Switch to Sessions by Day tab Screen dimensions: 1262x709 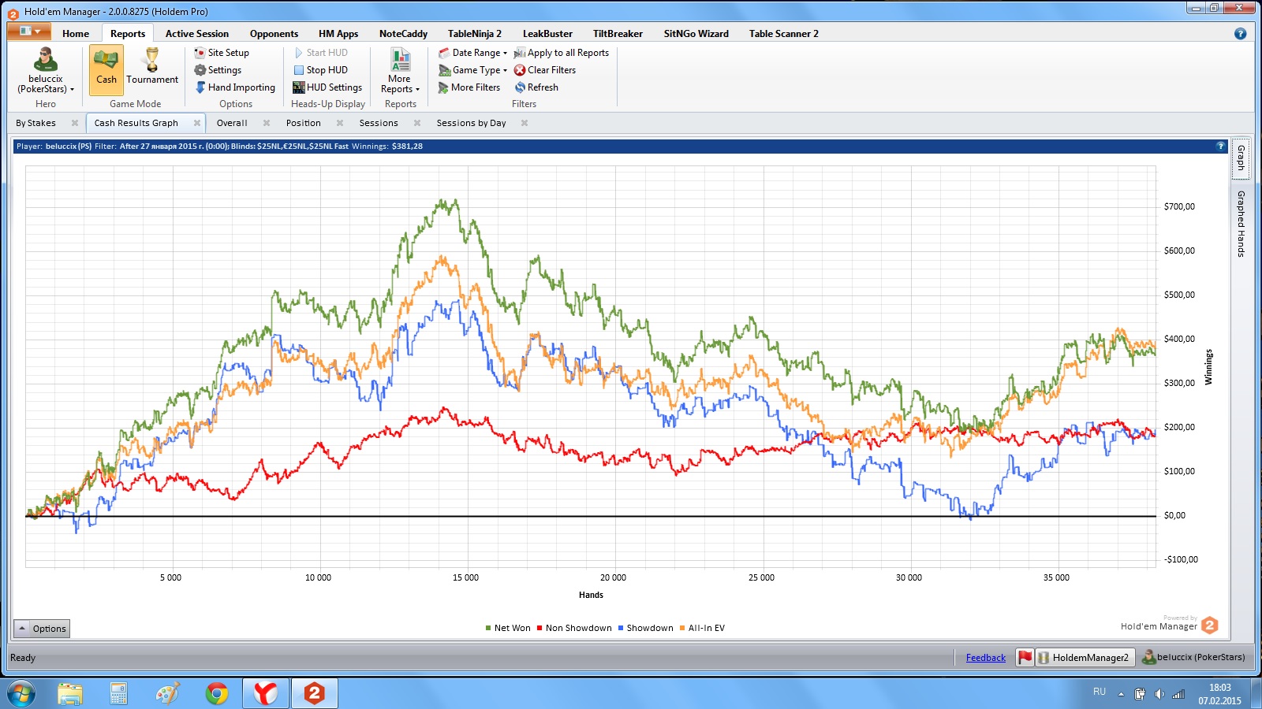click(x=471, y=123)
